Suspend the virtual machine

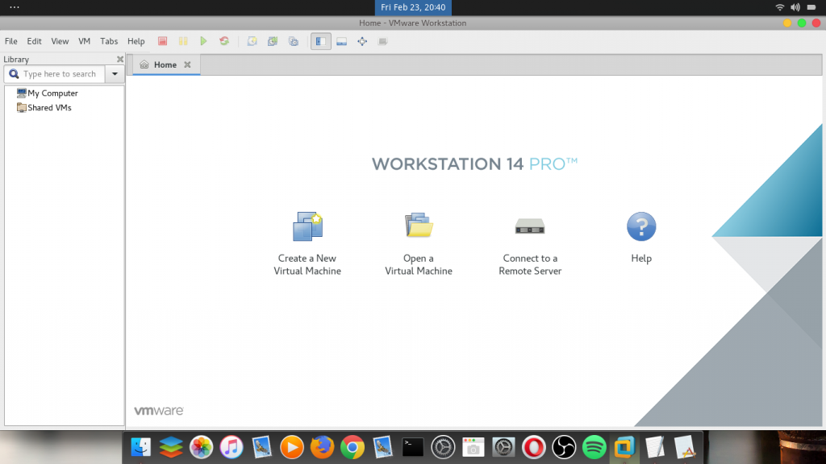pyautogui.click(x=184, y=41)
